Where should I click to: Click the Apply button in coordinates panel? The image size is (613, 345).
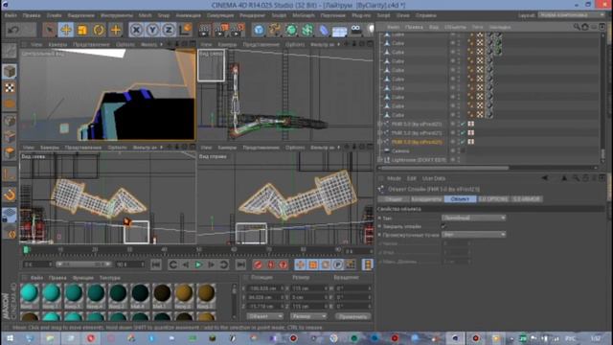click(352, 316)
